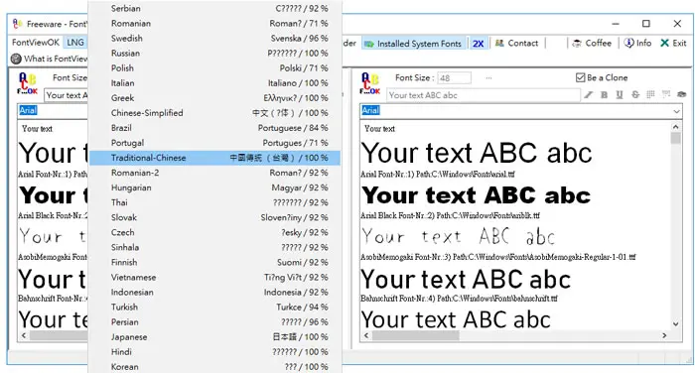Click the right pane Font Size field

pos(454,78)
